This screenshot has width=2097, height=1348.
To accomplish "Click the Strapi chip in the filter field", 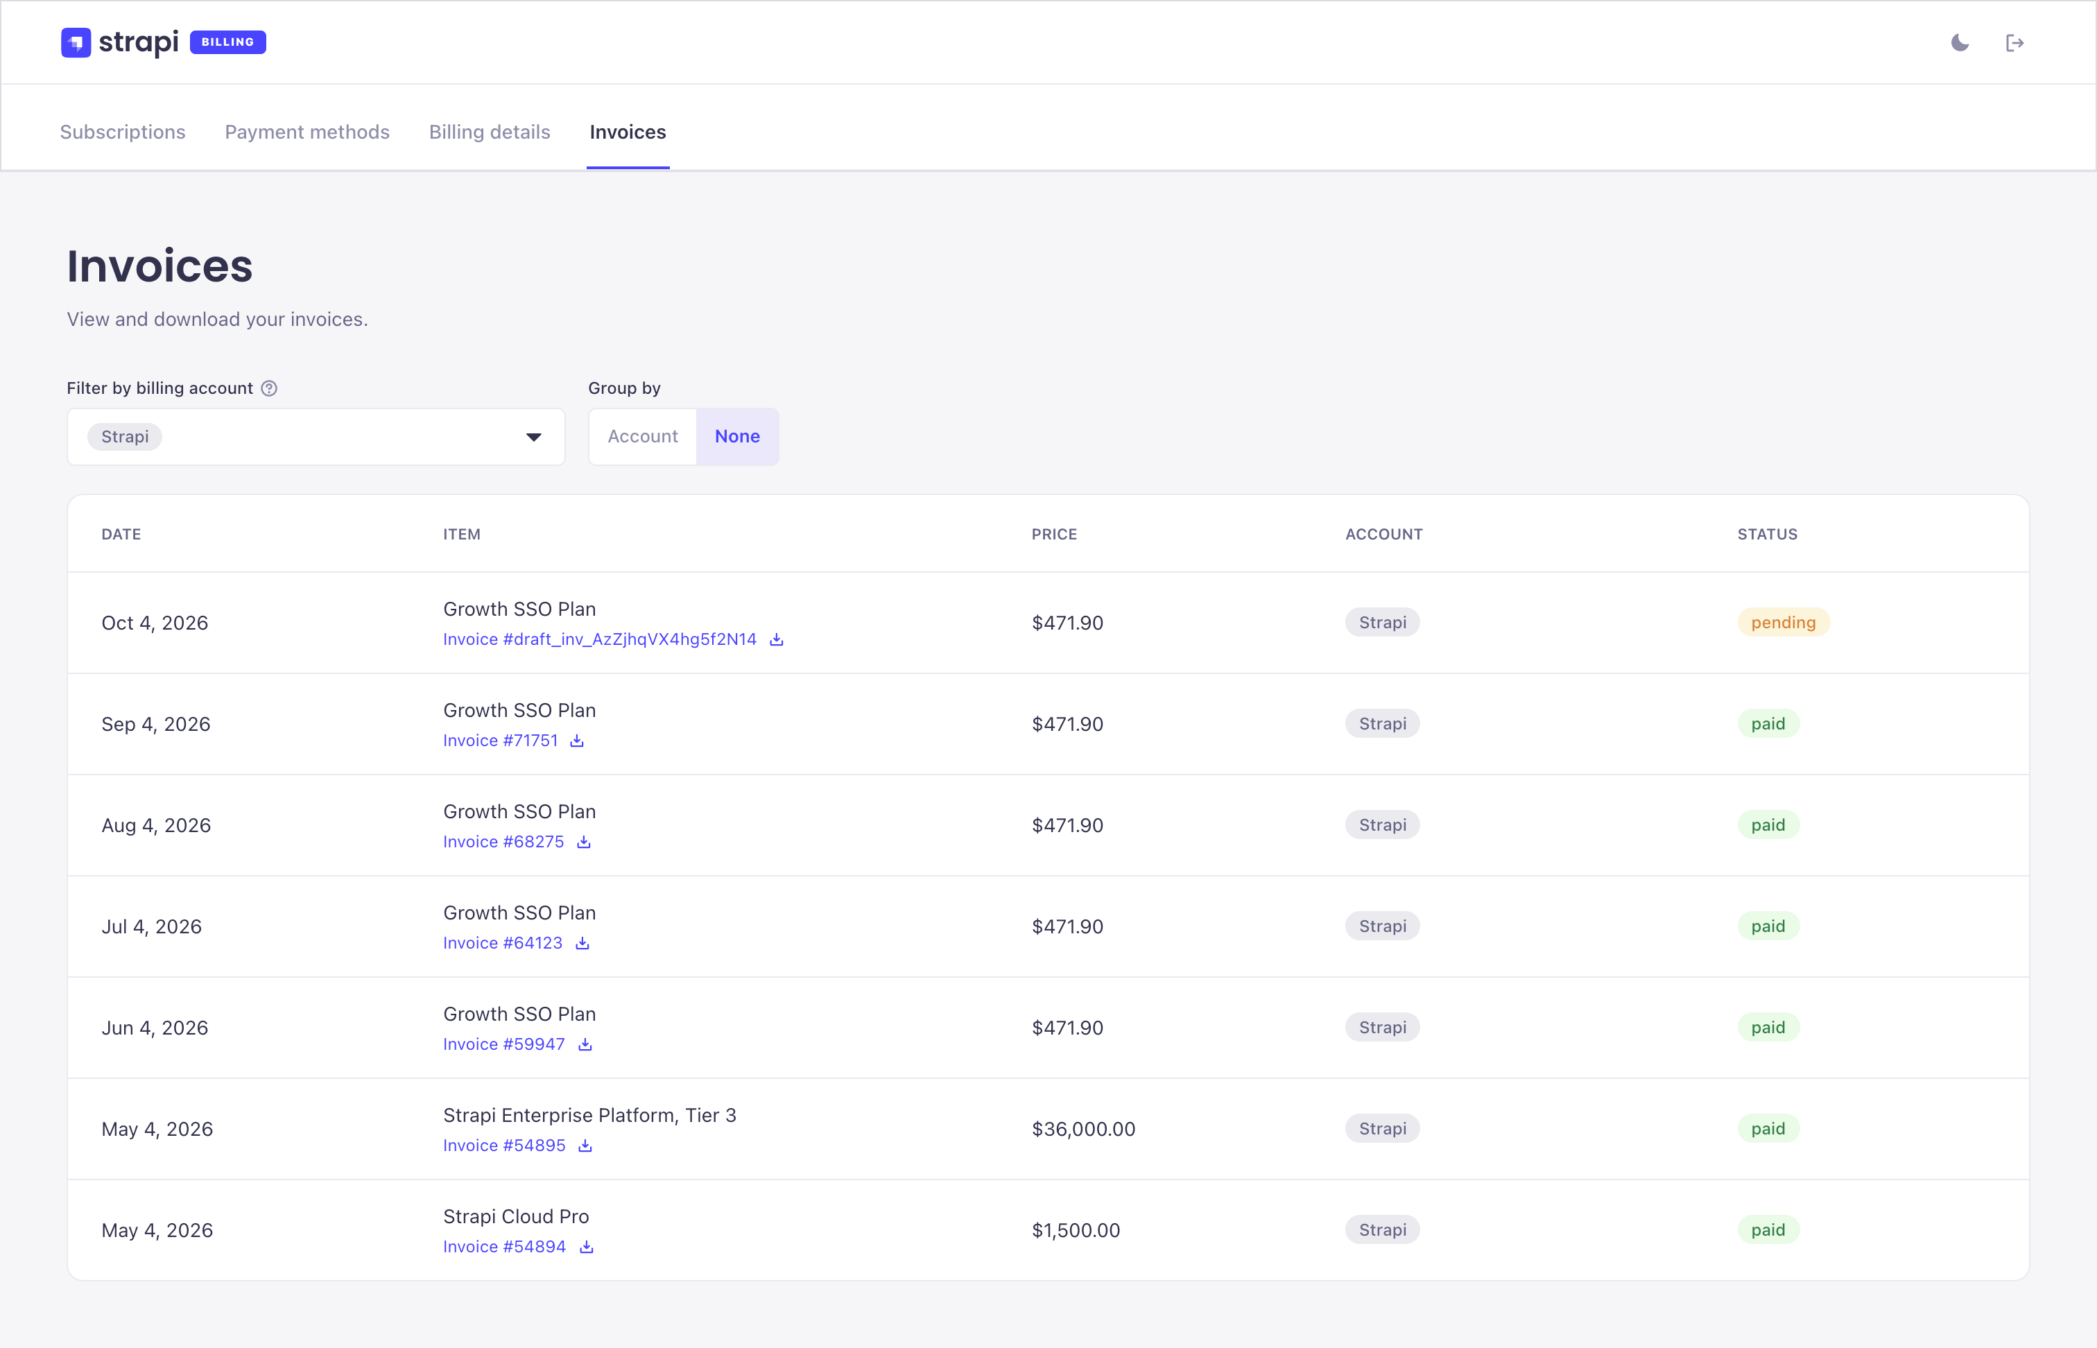I will coord(124,437).
